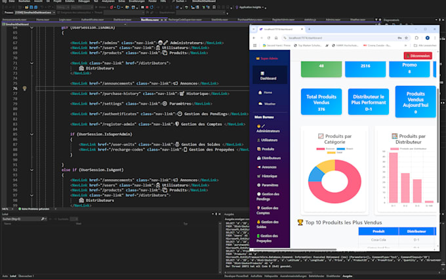Switch to the Authentificates.razor editor tab
Image resolution: width=446 pixels, height=280 pixels.
[92, 20]
